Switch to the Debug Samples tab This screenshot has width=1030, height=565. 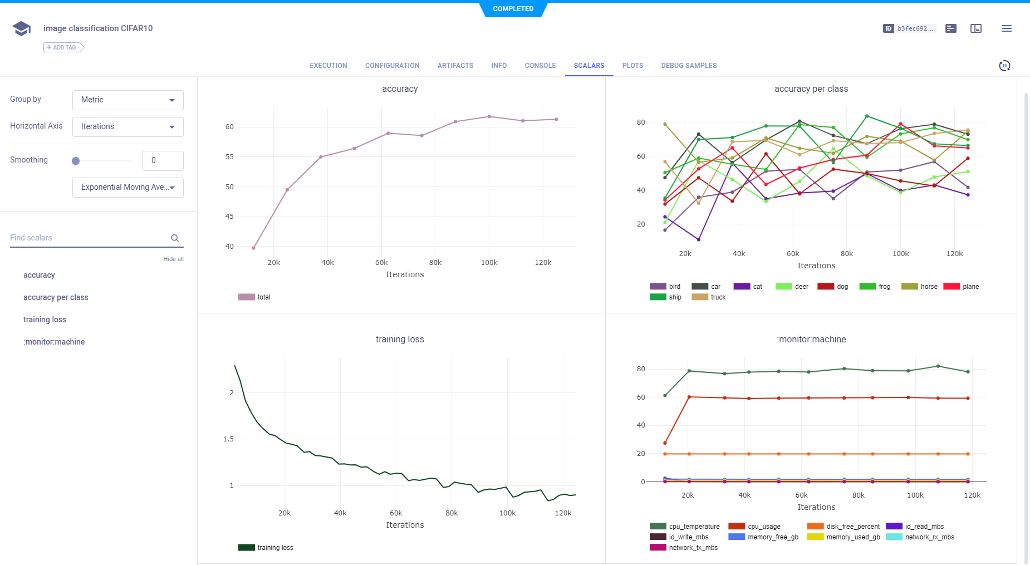coord(689,66)
